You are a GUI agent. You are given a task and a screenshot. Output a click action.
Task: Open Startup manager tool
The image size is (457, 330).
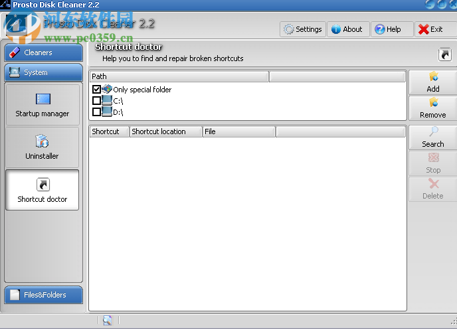(43, 105)
